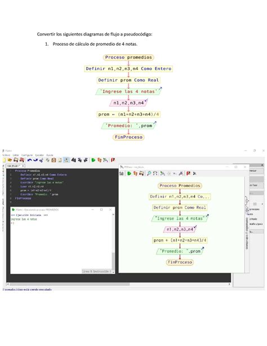
Task: Open the Ejecutar menu
Action: pos(39,155)
